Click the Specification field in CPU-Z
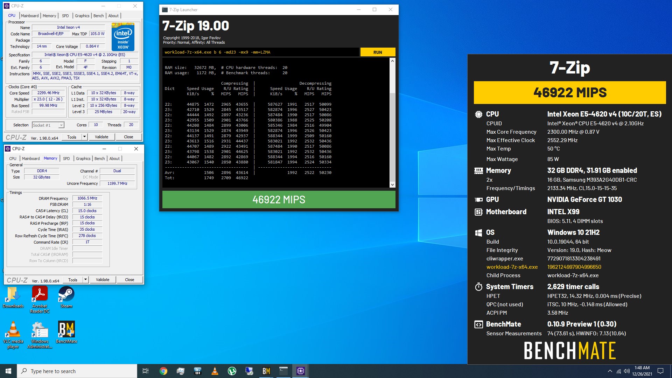Screen dimensions: 672x378 [x=85, y=55]
